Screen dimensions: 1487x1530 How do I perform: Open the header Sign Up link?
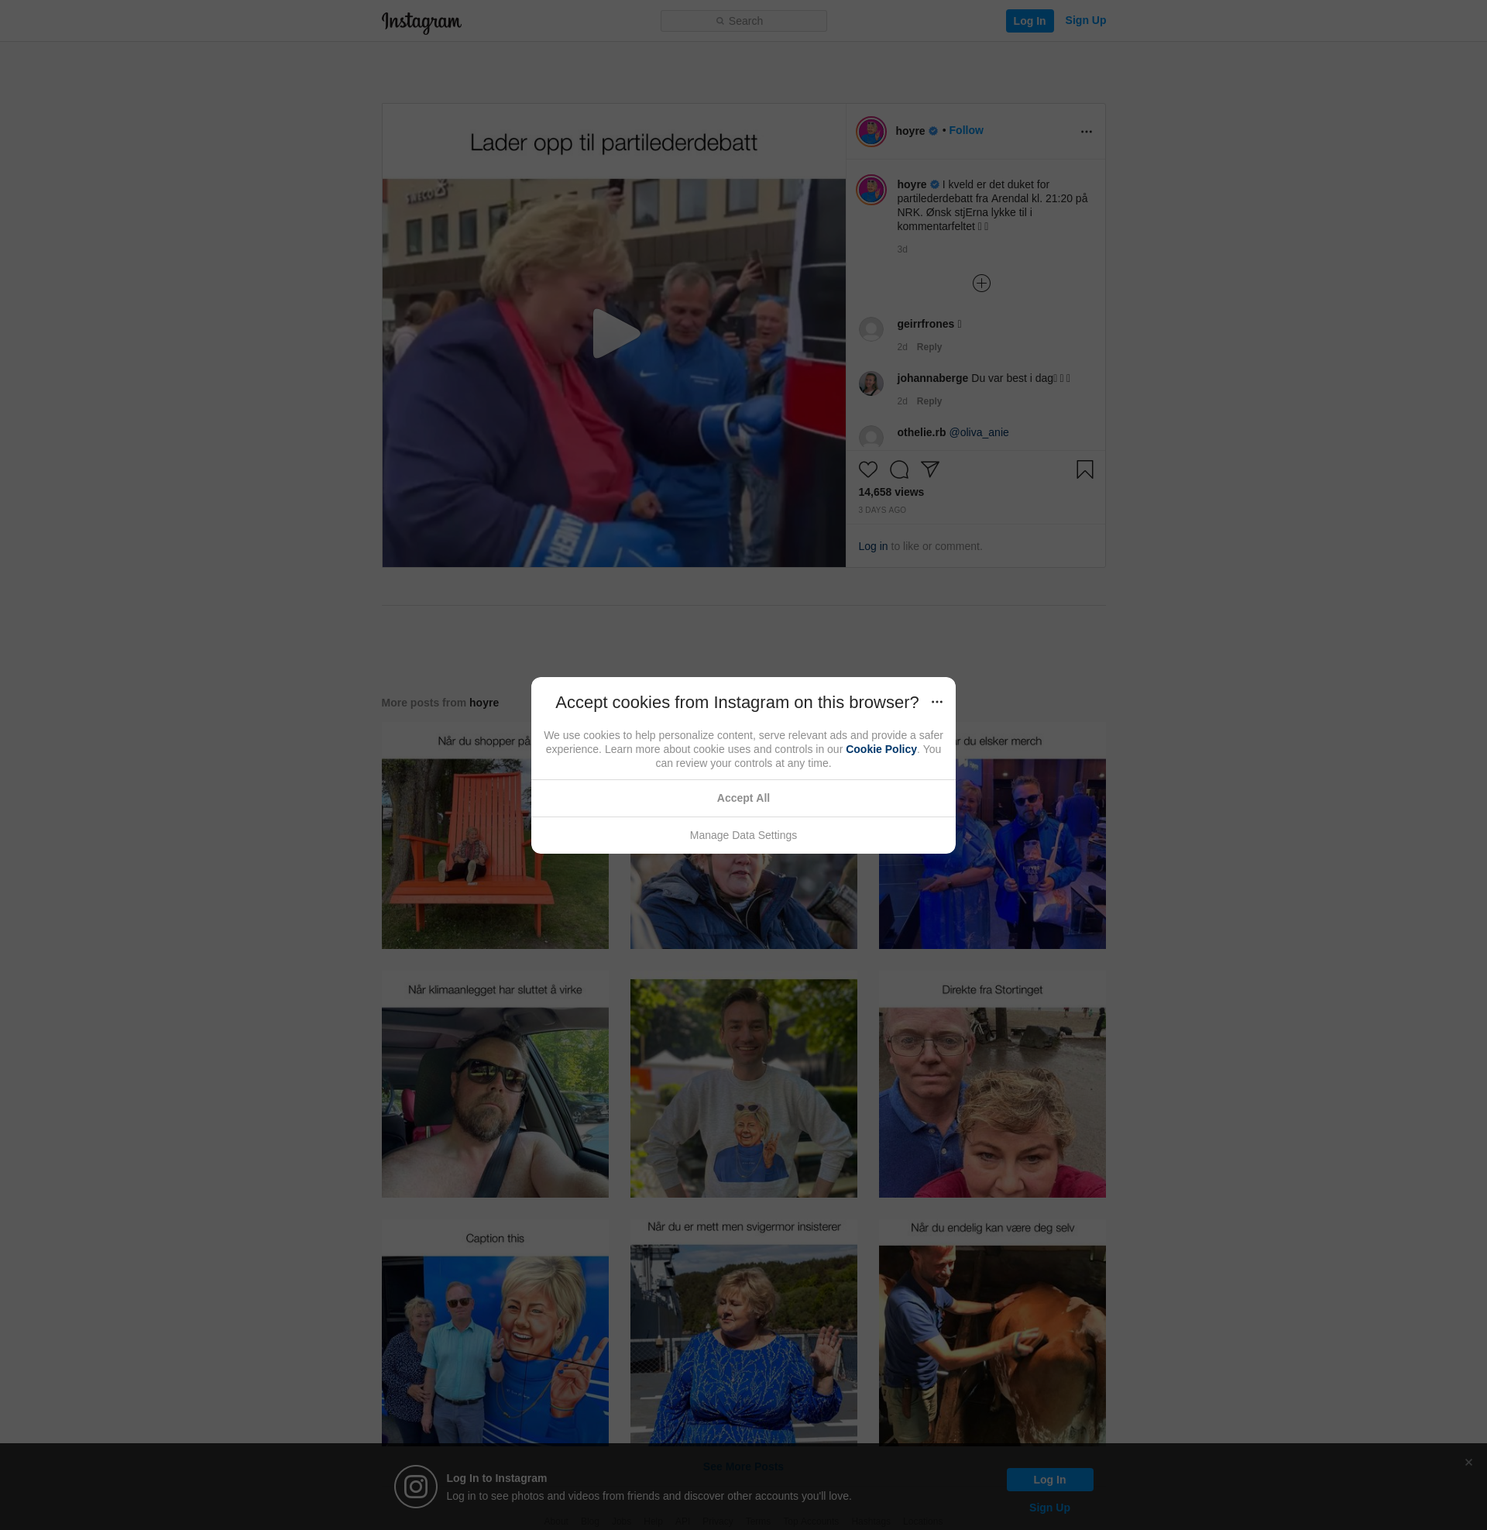point(1085,20)
